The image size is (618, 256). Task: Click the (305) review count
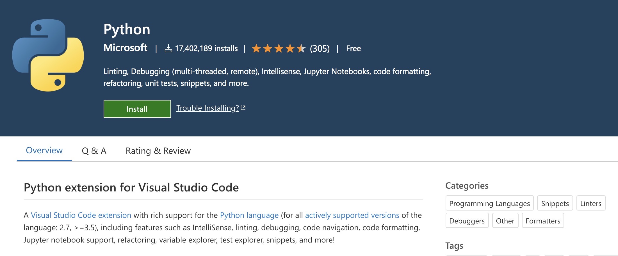pos(320,49)
